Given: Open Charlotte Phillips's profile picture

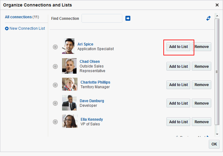Looking at the screenshot, I should point(69,84).
